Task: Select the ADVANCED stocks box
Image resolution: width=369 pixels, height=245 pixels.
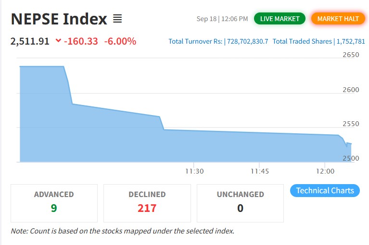Action: [x=54, y=203]
